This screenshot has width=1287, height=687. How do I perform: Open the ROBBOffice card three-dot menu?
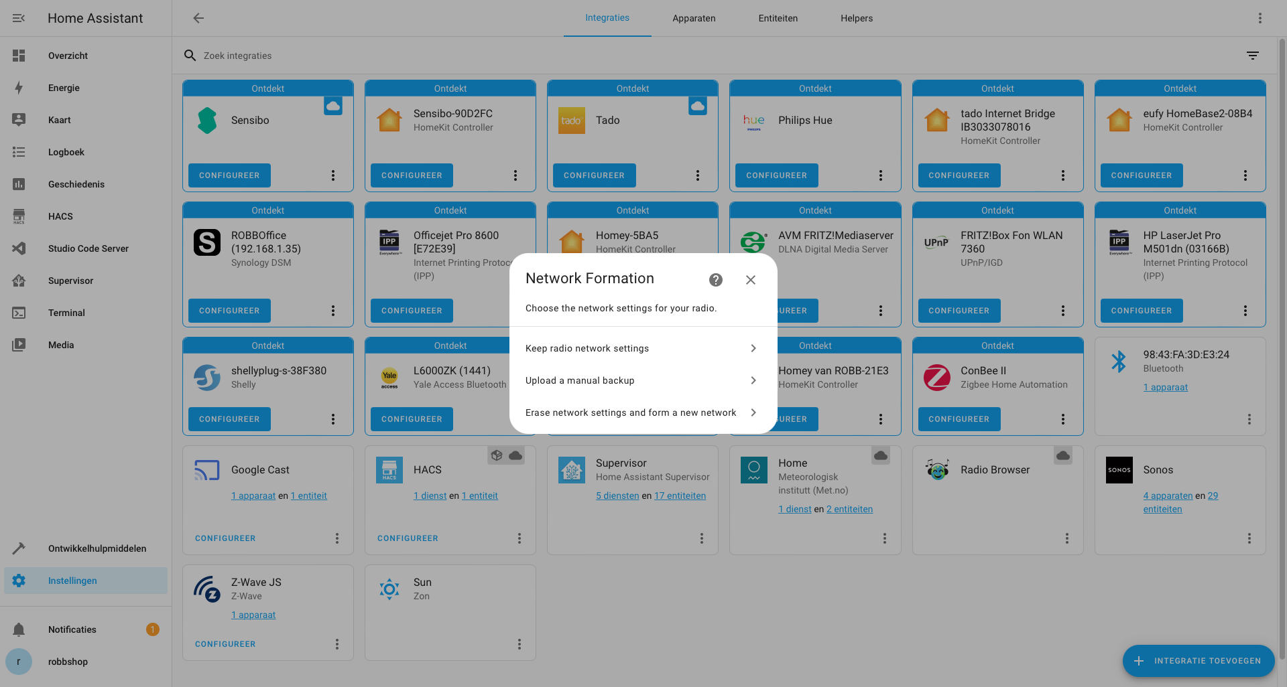[333, 311]
